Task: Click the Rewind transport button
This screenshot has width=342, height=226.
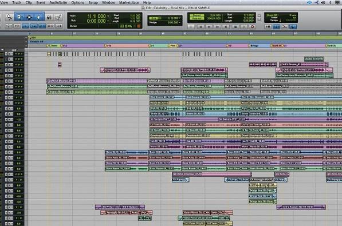Action: (209, 26)
